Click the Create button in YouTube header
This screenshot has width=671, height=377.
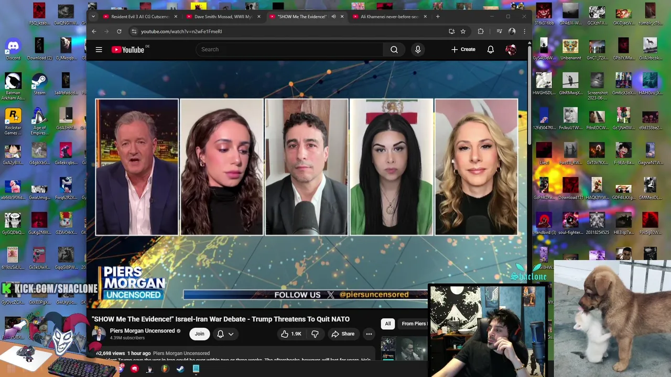463,49
